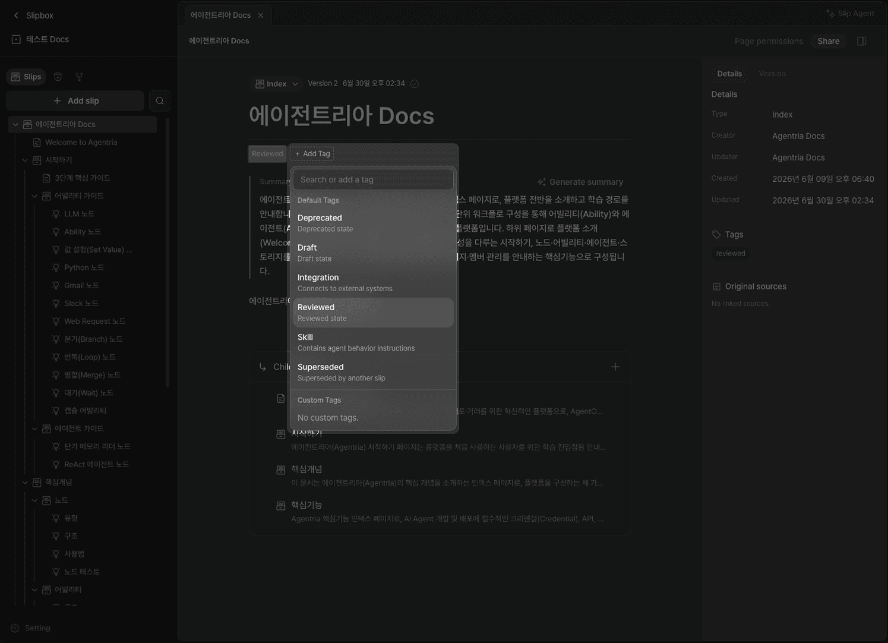This screenshot has height=643, width=888.
Task: Open Python 노드 slip
Action: click(84, 267)
